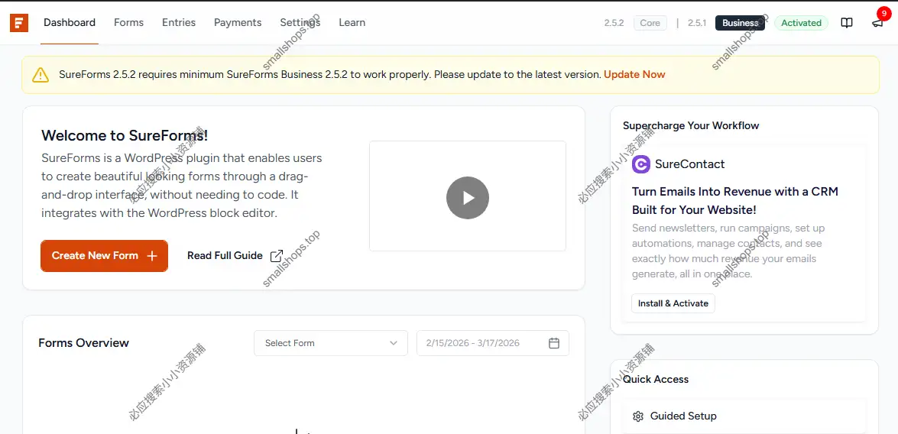Click the Select Form dropdown chevron
Image resolution: width=898 pixels, height=434 pixels.
pos(394,343)
